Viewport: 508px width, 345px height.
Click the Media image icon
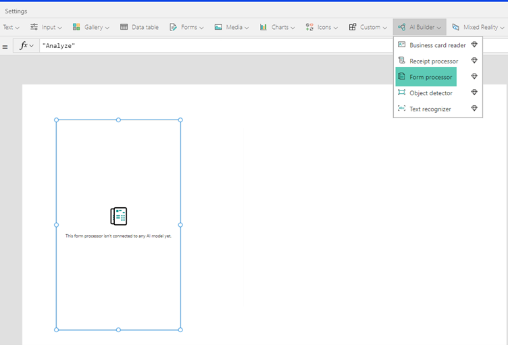pos(218,27)
